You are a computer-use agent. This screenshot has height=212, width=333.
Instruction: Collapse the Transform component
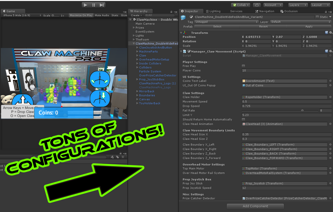click(181, 33)
